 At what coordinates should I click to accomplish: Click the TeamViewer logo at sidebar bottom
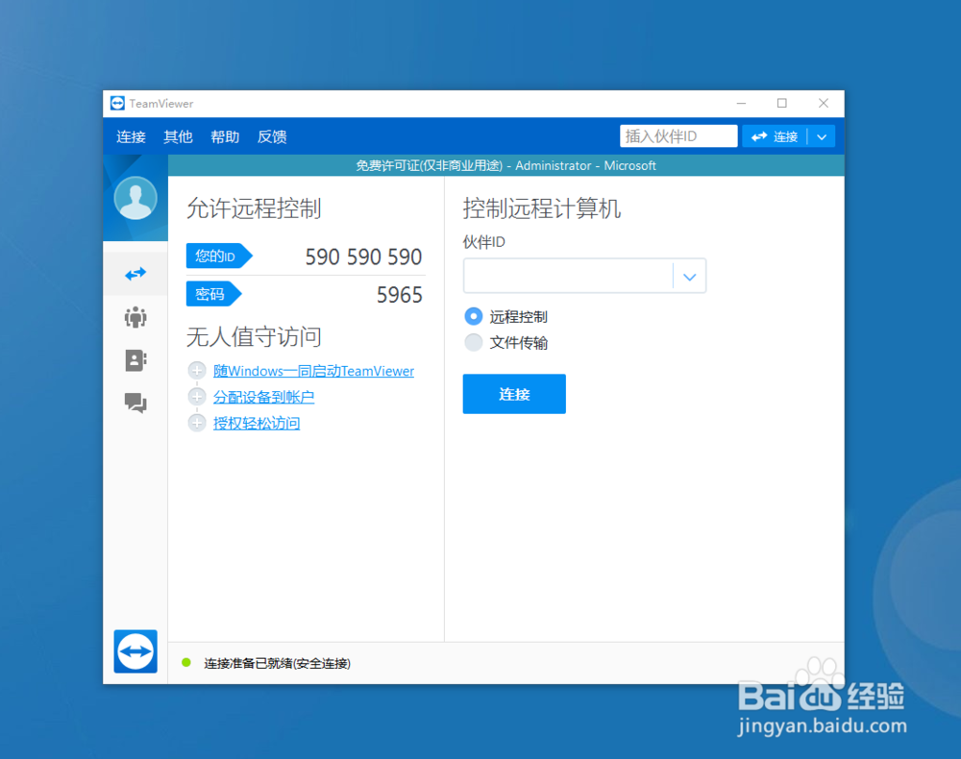(136, 651)
